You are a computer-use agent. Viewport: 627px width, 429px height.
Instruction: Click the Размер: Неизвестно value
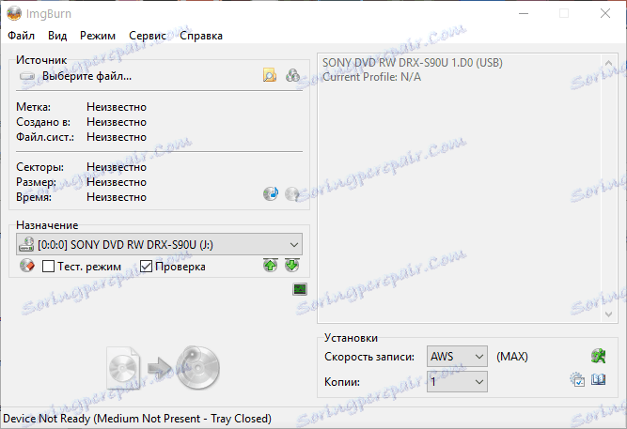[x=117, y=182]
